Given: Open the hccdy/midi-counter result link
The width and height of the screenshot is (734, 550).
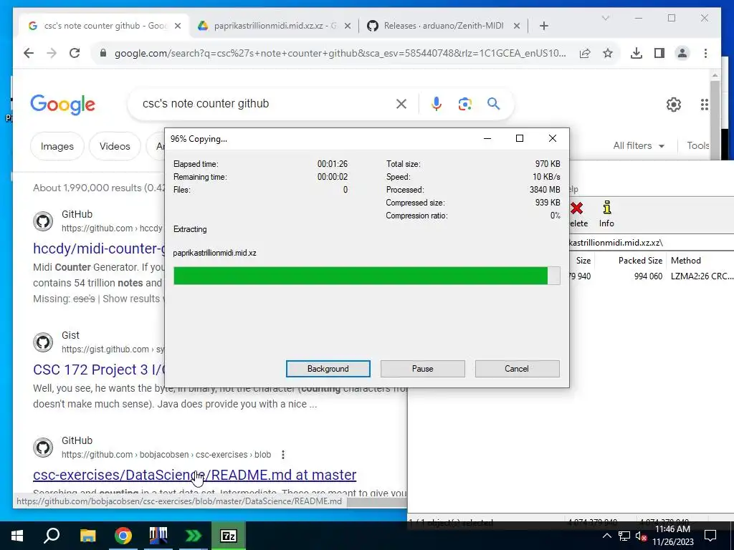Looking at the screenshot, I should tap(99, 249).
